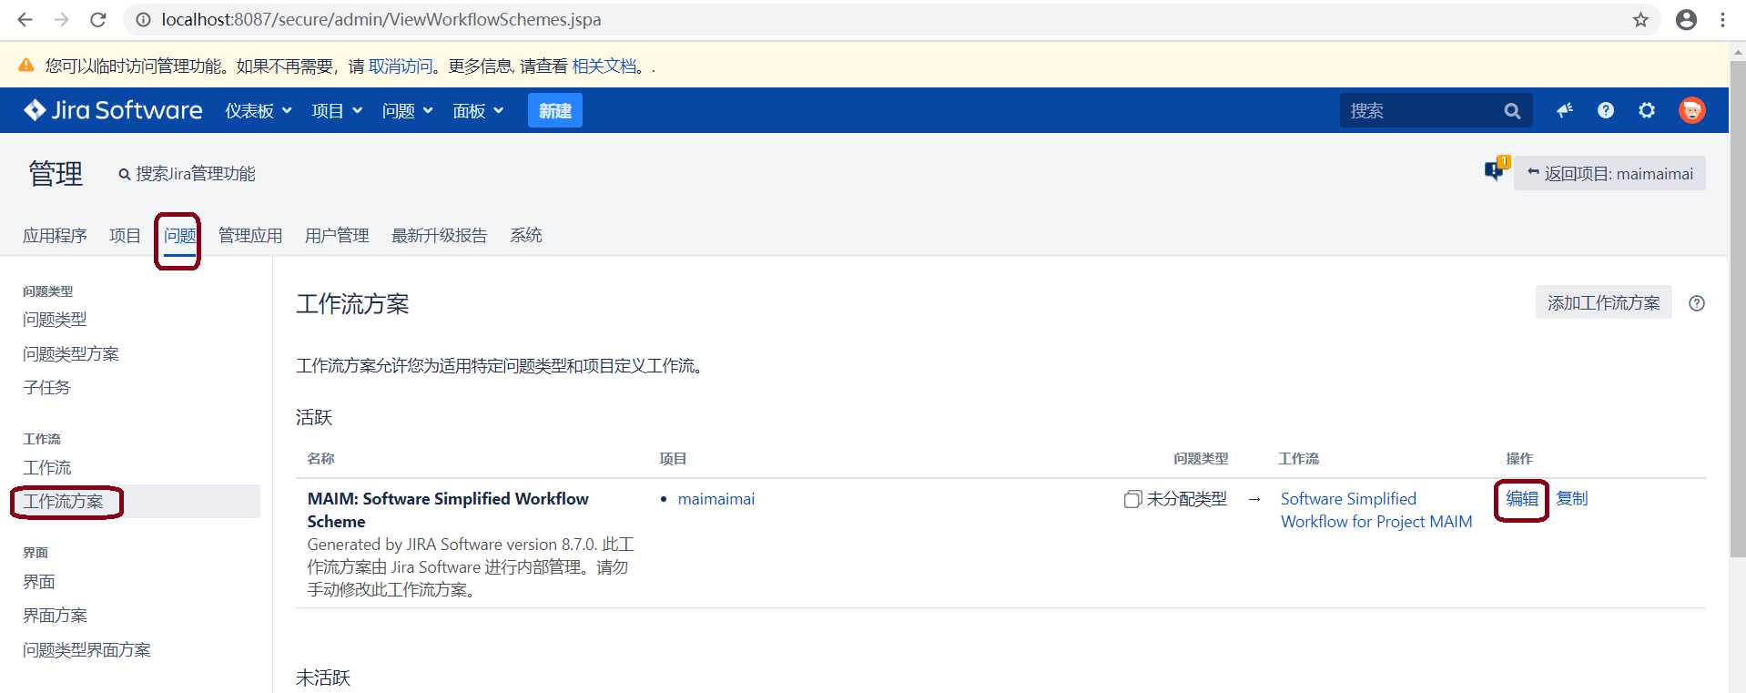Viewport: 1746px width, 693px height.
Task: Click 编辑 for the MAIM workflow scheme
Action: [x=1522, y=498]
